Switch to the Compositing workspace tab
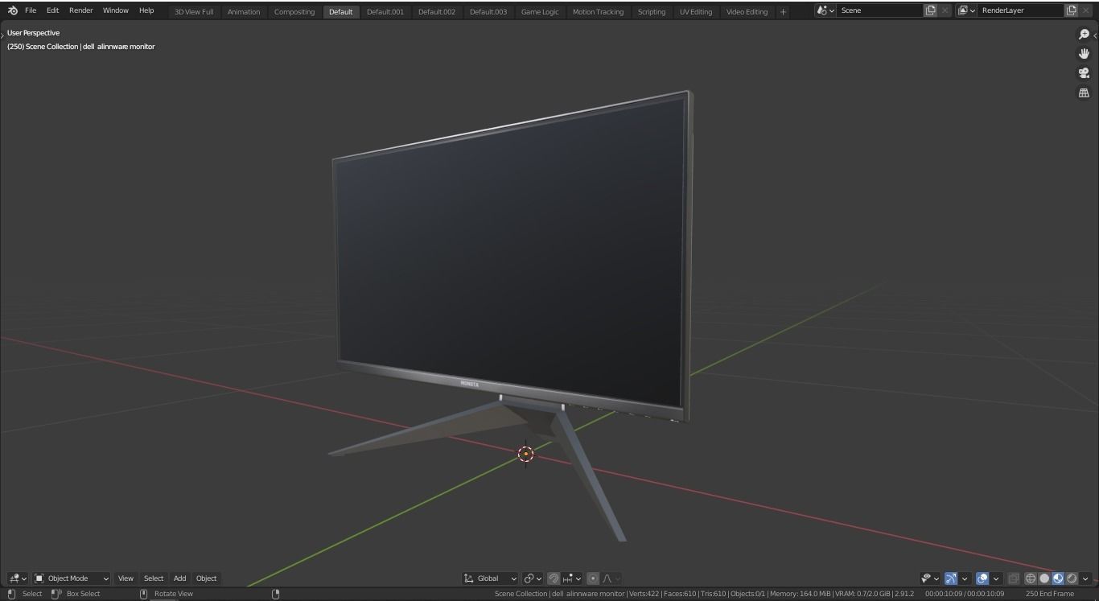1099x601 pixels. [x=294, y=12]
